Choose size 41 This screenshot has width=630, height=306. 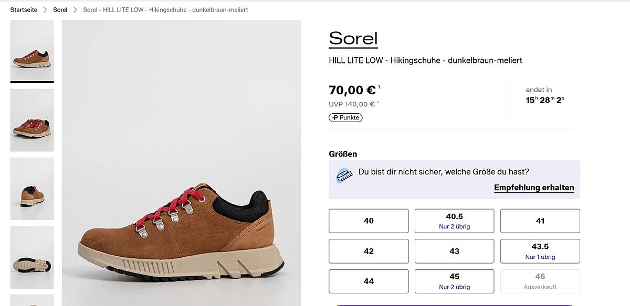[540, 221]
